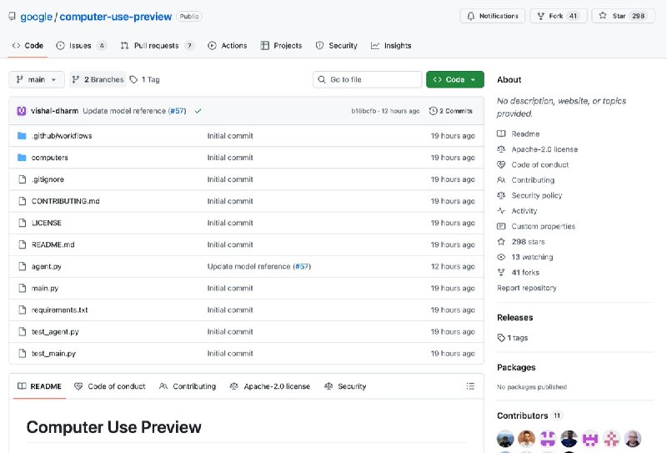Image resolution: width=667 pixels, height=453 pixels.
Task: Click Initial commit message for main.py
Action: (230, 288)
